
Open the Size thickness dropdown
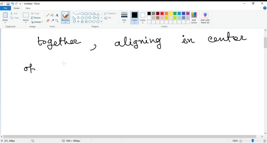(x=124, y=17)
